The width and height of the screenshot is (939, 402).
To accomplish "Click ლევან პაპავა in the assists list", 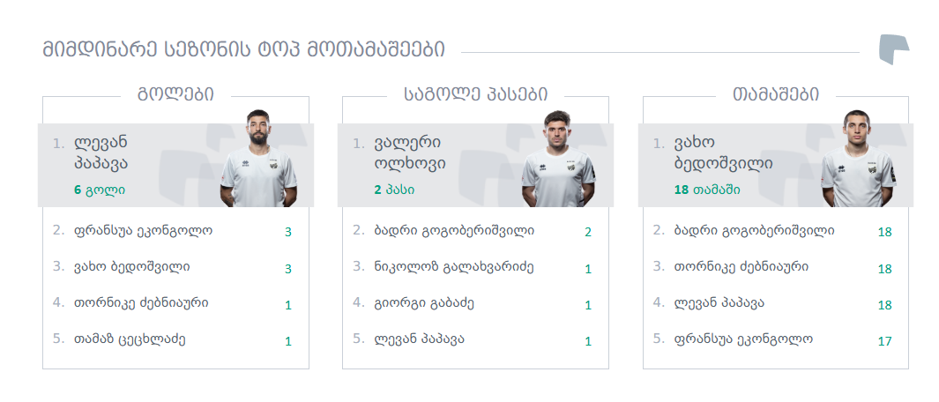I will tap(419, 339).
